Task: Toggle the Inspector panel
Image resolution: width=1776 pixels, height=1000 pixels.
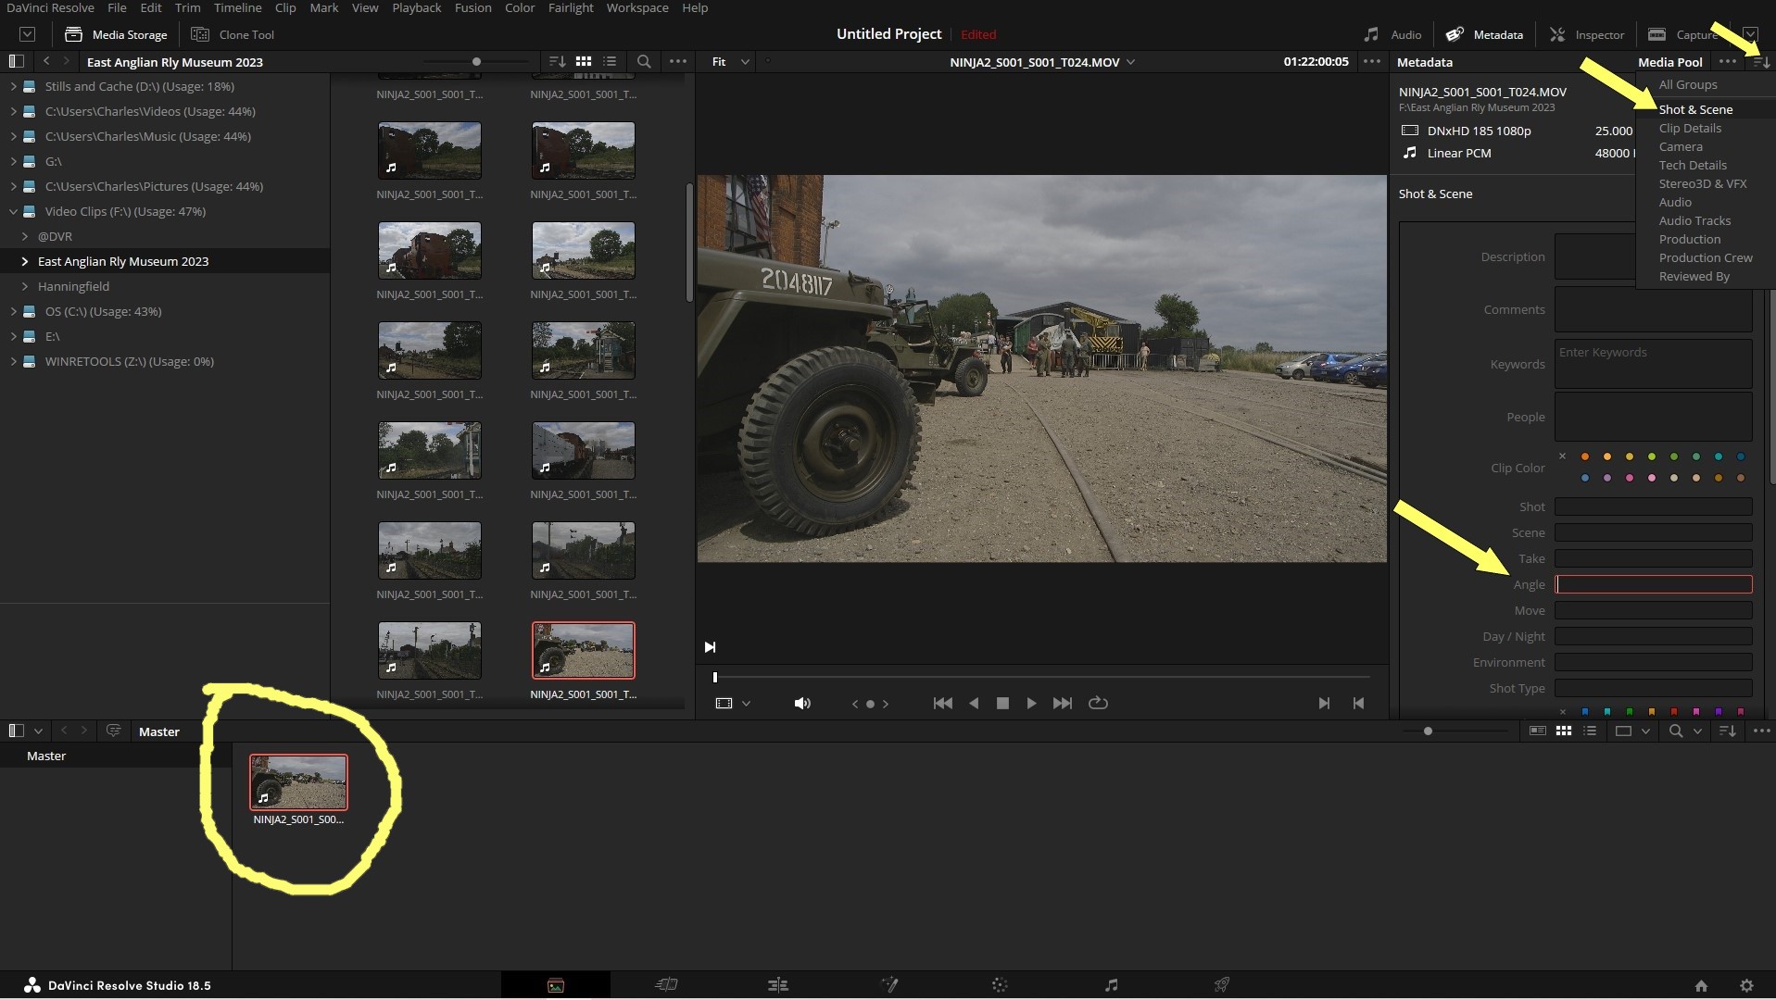Action: tap(1587, 34)
